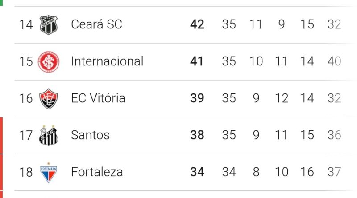Click Fortaleza's 34 matches played value

[x=229, y=172]
